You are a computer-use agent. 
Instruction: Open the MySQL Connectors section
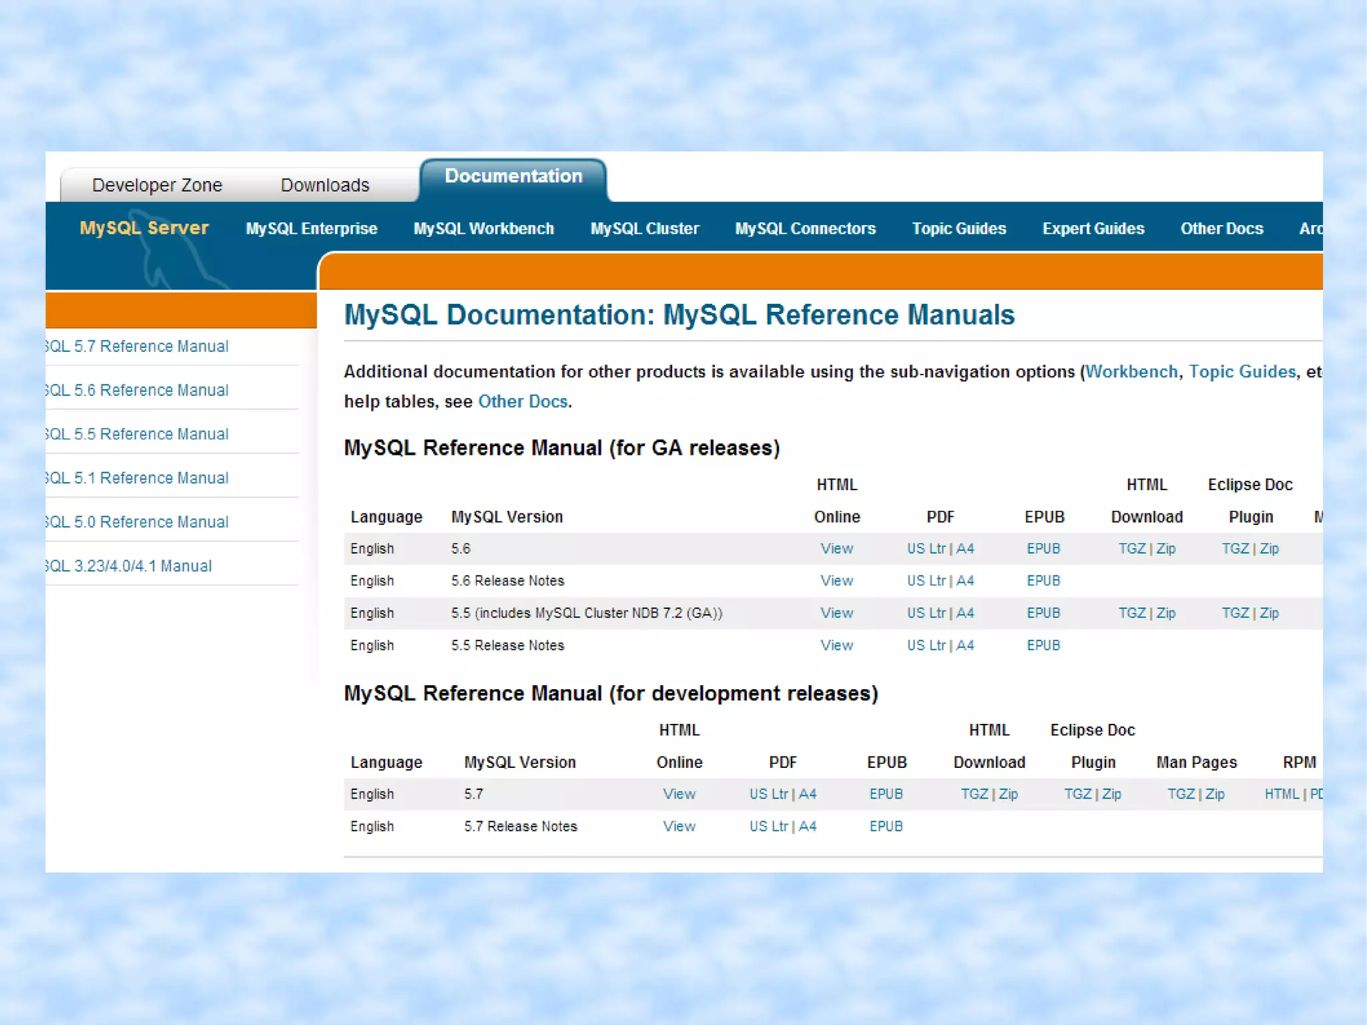[805, 228]
